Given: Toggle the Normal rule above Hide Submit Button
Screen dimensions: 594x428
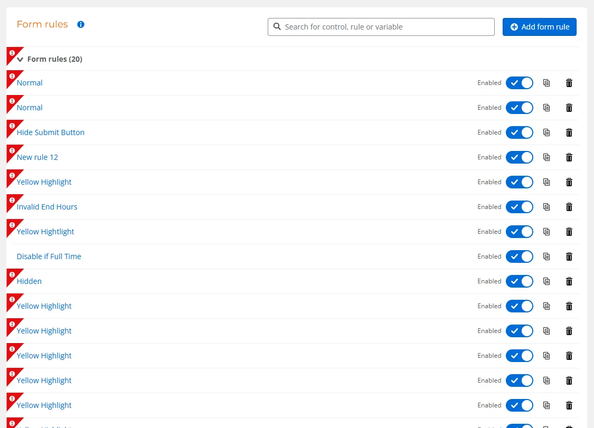Looking at the screenshot, I should (520, 108).
